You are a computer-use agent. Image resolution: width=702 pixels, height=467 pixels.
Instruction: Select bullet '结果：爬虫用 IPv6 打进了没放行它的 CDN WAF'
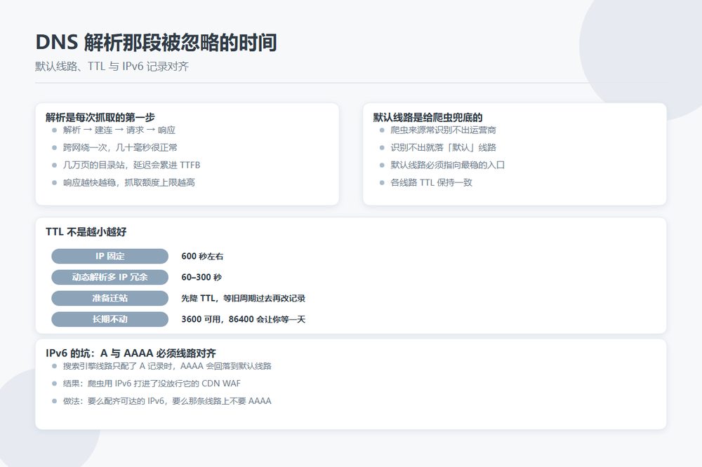point(152,384)
